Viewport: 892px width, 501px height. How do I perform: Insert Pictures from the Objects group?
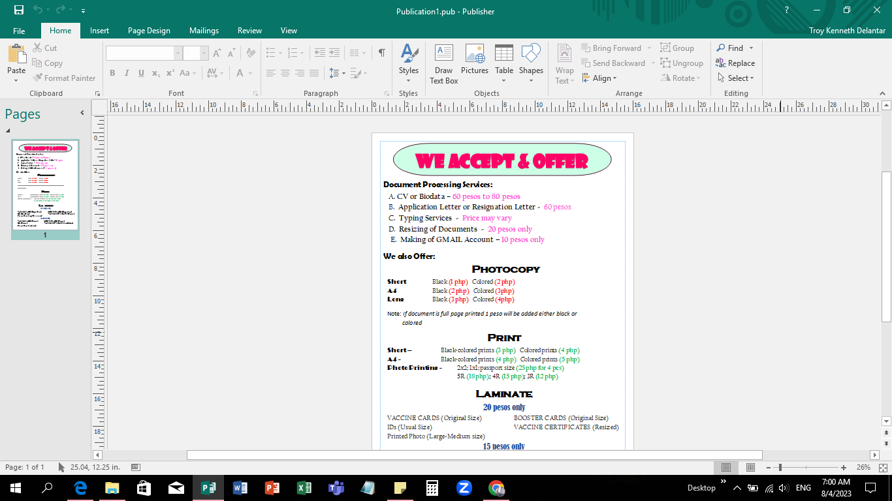475,60
